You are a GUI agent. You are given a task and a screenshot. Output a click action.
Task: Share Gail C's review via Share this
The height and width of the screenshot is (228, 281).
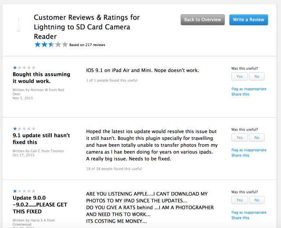pyautogui.click(x=240, y=155)
